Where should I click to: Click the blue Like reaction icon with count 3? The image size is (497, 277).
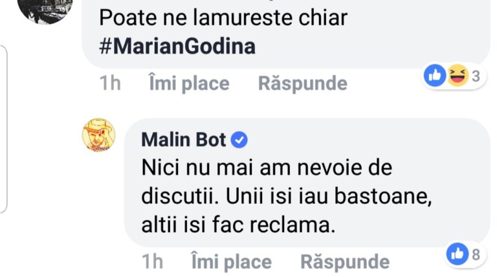[434, 76]
